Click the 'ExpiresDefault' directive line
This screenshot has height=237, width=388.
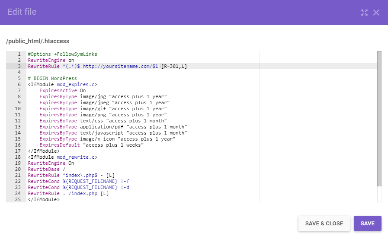click(91, 145)
